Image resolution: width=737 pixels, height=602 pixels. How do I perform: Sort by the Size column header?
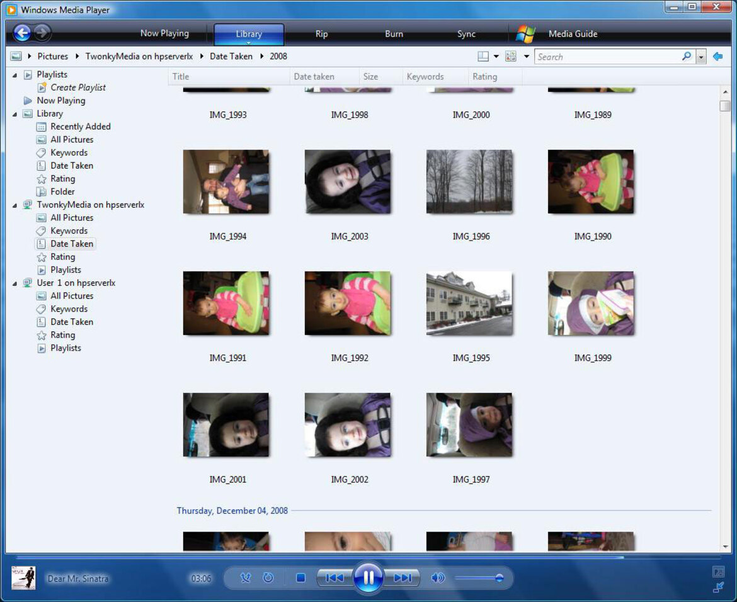pos(380,77)
